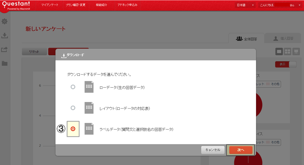Viewport: 304px width, 165px height.
Task: Switch to the four-grid layout icon
Action: (x=287, y=52)
